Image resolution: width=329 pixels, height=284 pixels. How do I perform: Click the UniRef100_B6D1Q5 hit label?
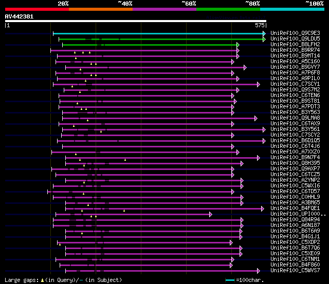tap(295, 141)
